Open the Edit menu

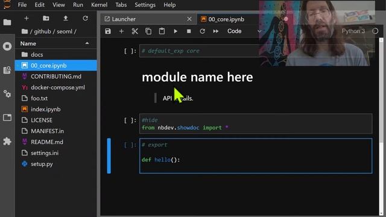pos(39,5)
